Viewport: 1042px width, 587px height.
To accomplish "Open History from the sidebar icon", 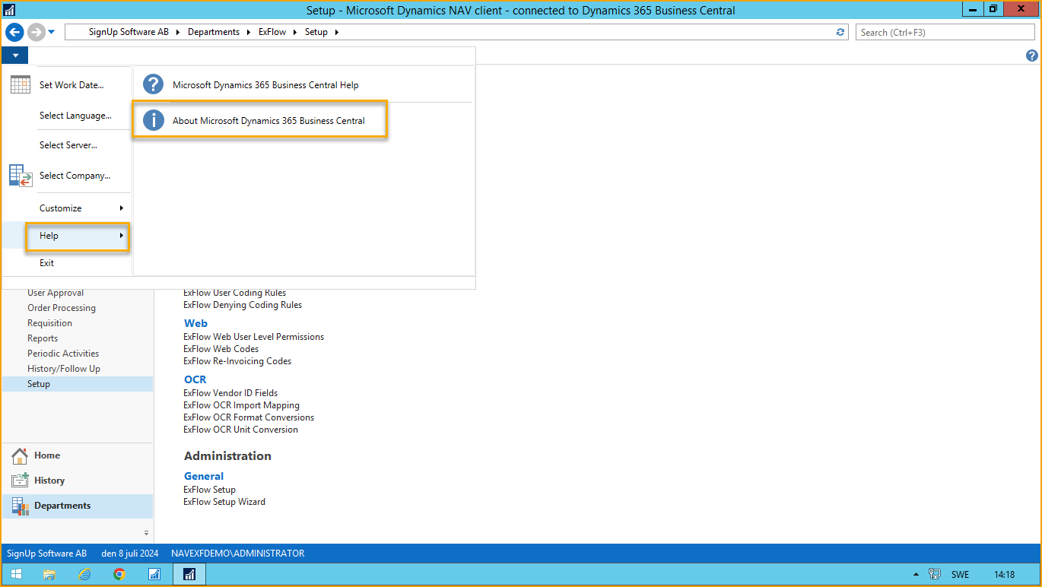I will tap(19, 480).
